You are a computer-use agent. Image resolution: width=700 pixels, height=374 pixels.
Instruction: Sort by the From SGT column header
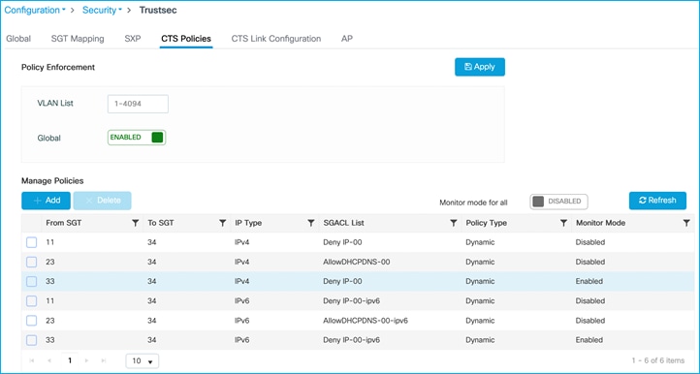tap(64, 223)
